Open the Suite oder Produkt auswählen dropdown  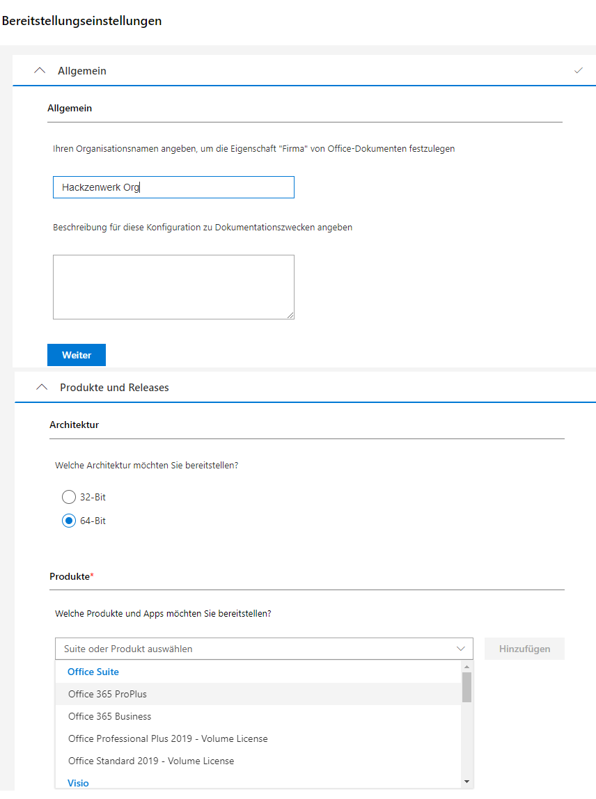258,649
